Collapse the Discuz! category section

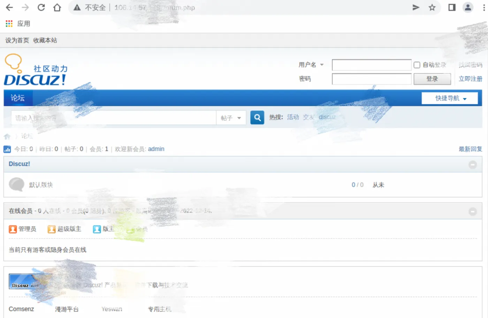coord(473,164)
